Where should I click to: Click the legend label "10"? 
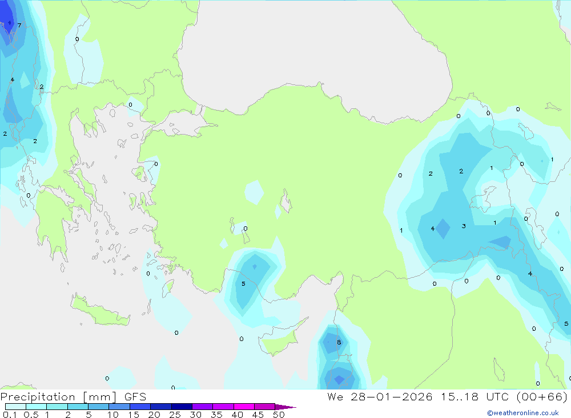pyautogui.click(x=112, y=415)
